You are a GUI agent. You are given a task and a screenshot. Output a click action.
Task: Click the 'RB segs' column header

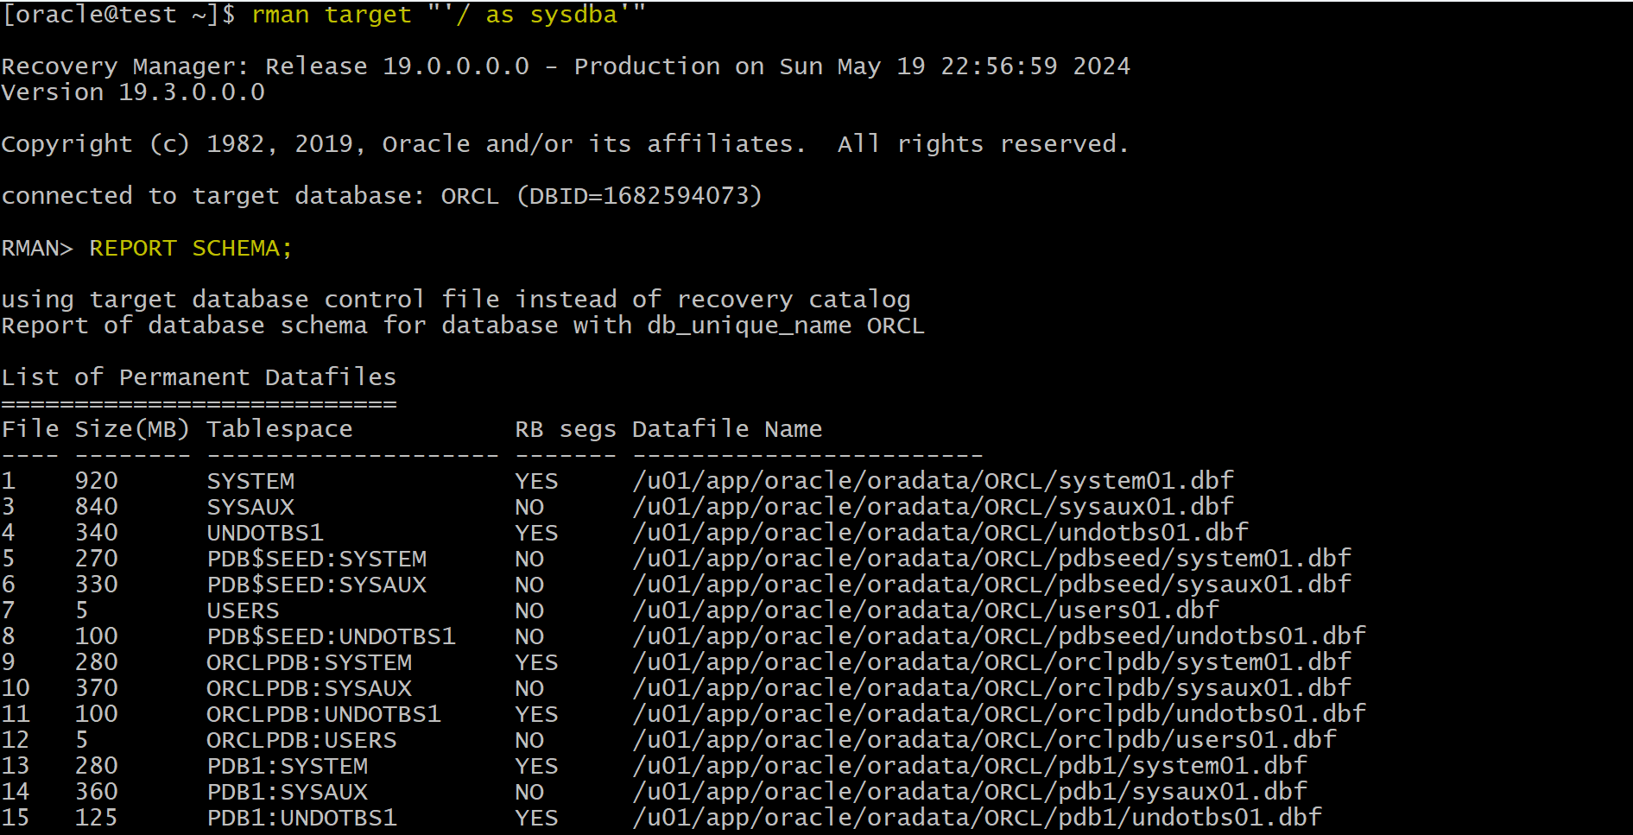[566, 429]
